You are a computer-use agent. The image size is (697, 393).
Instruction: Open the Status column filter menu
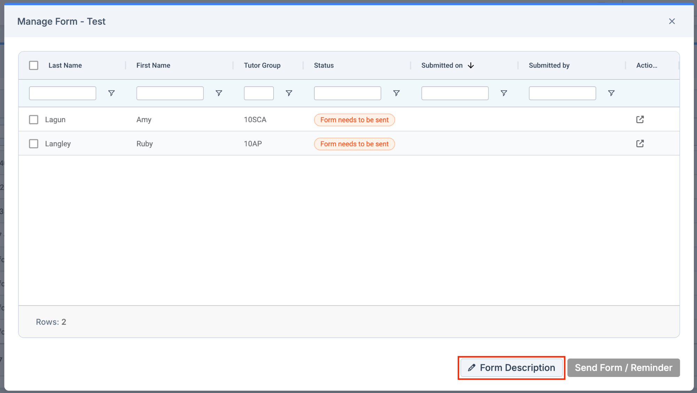pos(396,93)
